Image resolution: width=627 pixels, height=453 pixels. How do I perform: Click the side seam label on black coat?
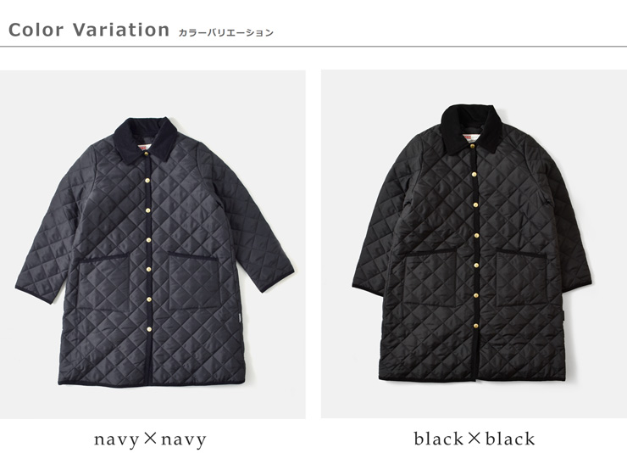tap(563, 315)
